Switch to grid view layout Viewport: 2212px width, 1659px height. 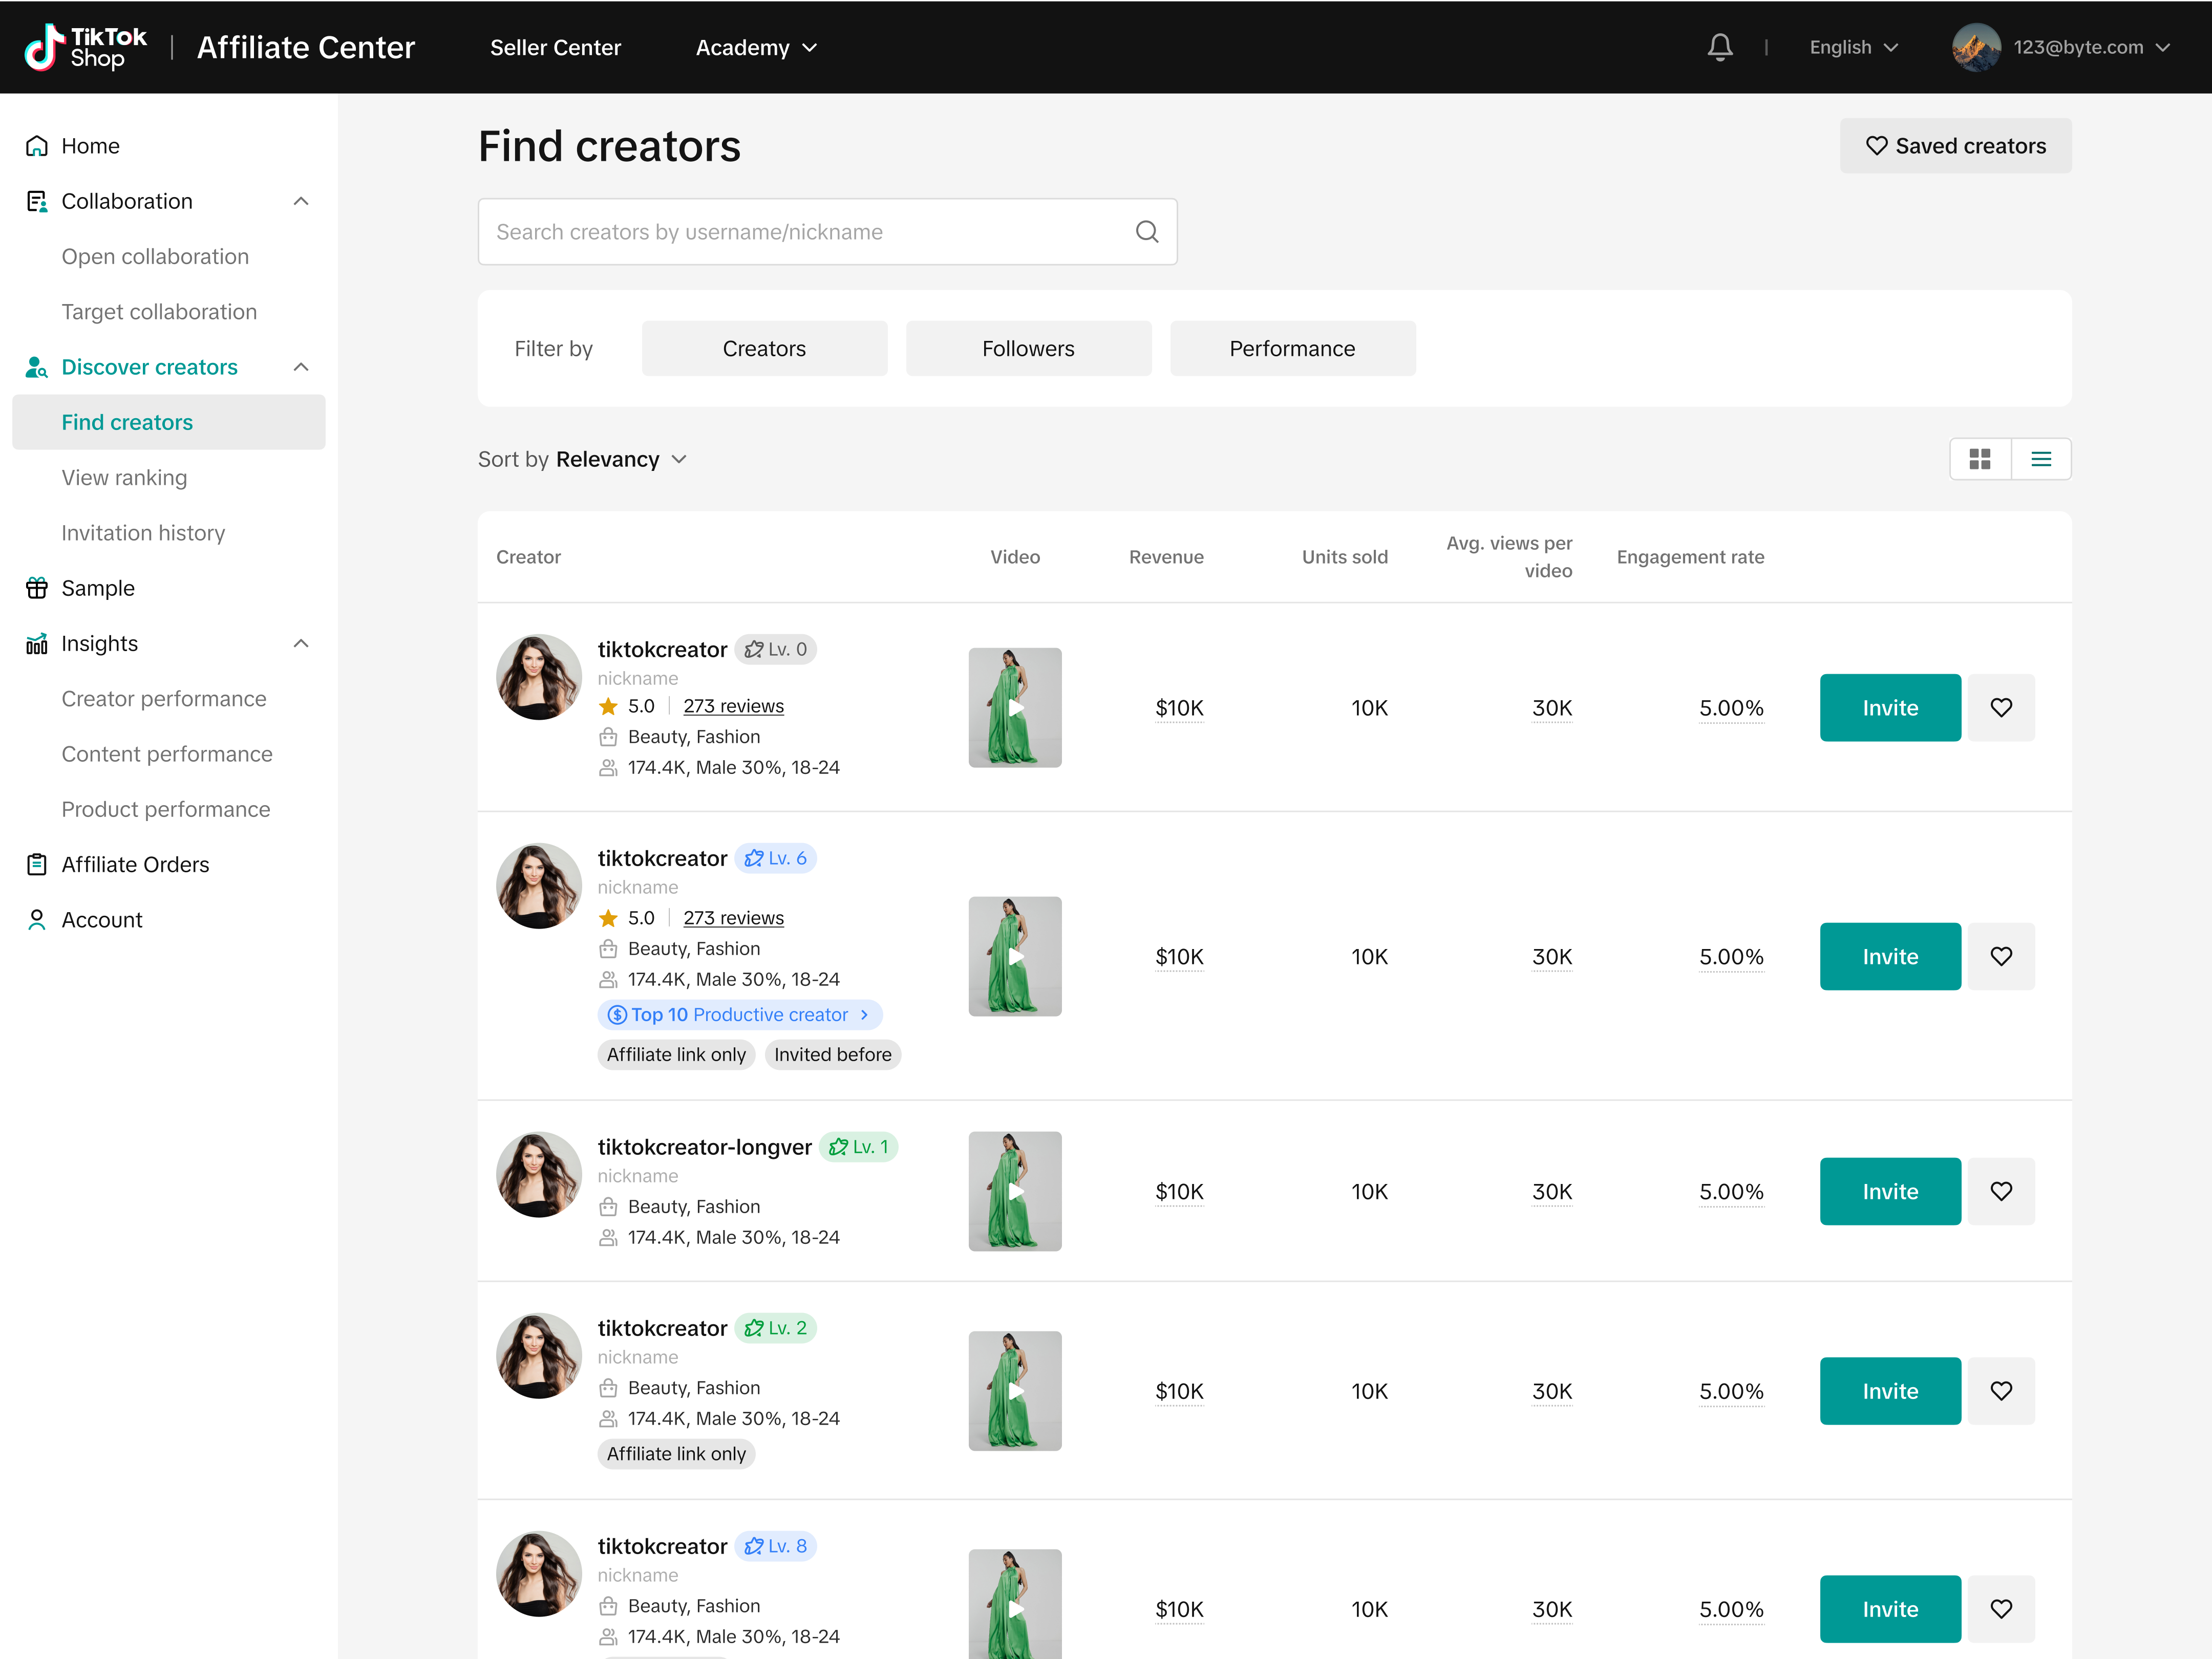click(1979, 459)
